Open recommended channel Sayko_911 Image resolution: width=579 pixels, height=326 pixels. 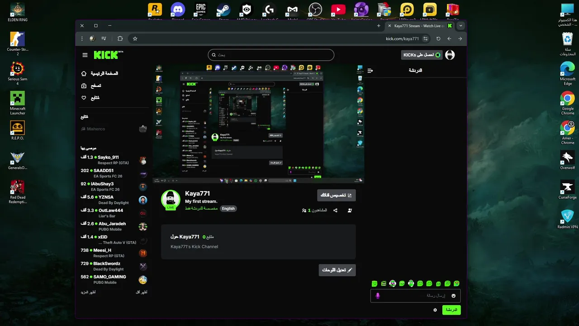point(114,160)
